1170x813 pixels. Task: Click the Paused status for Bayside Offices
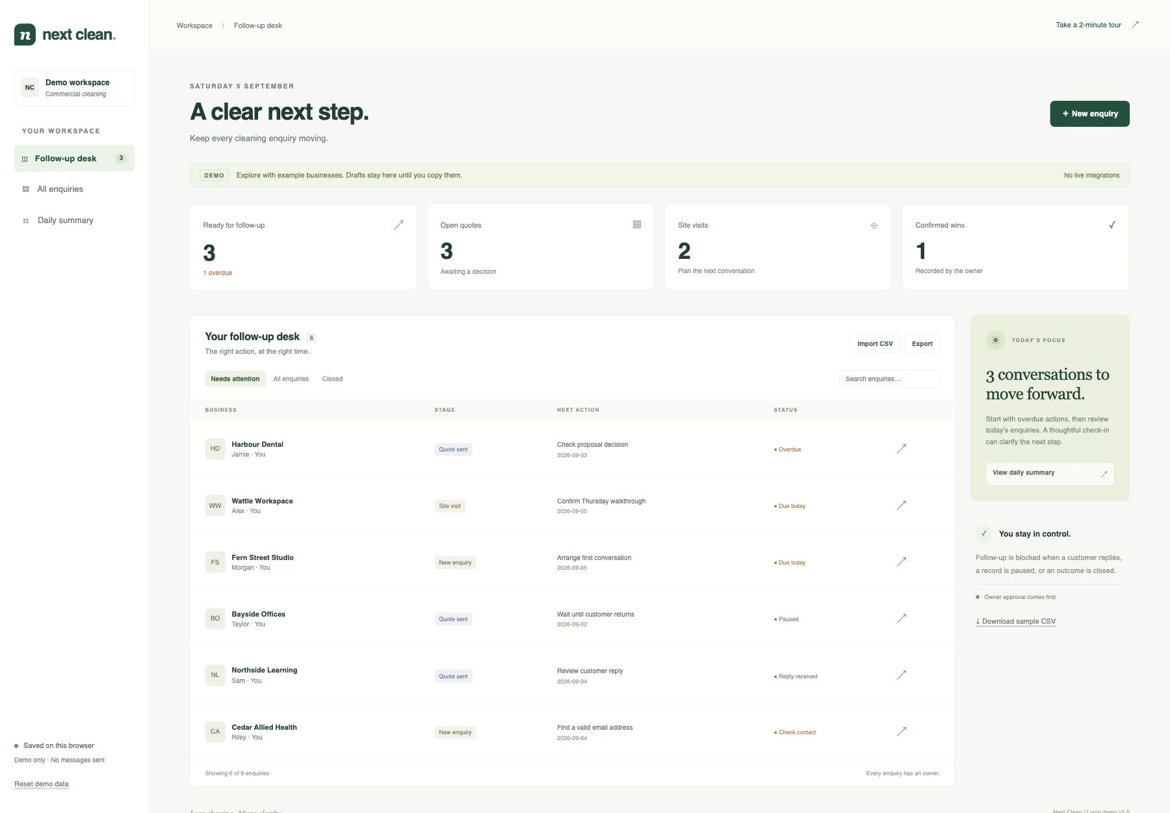coord(786,619)
